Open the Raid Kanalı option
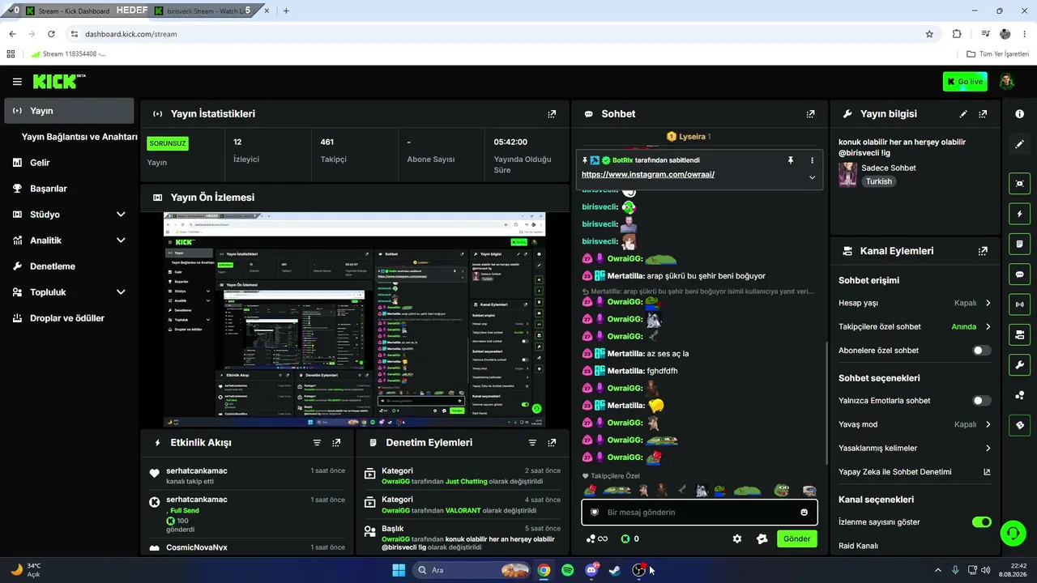Image resolution: width=1037 pixels, height=583 pixels. click(x=858, y=546)
